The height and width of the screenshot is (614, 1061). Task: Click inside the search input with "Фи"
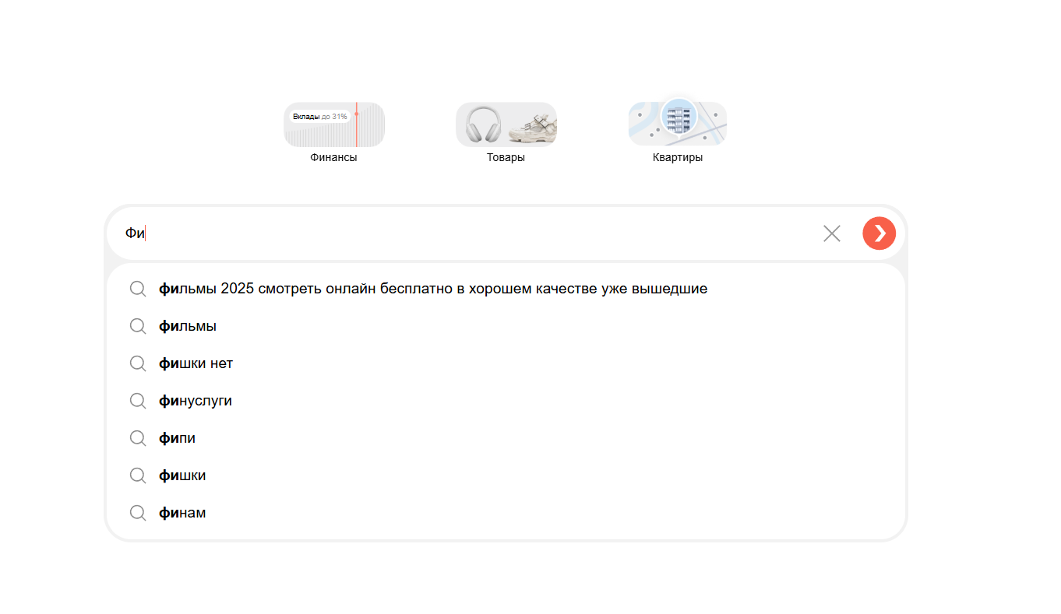(467, 233)
